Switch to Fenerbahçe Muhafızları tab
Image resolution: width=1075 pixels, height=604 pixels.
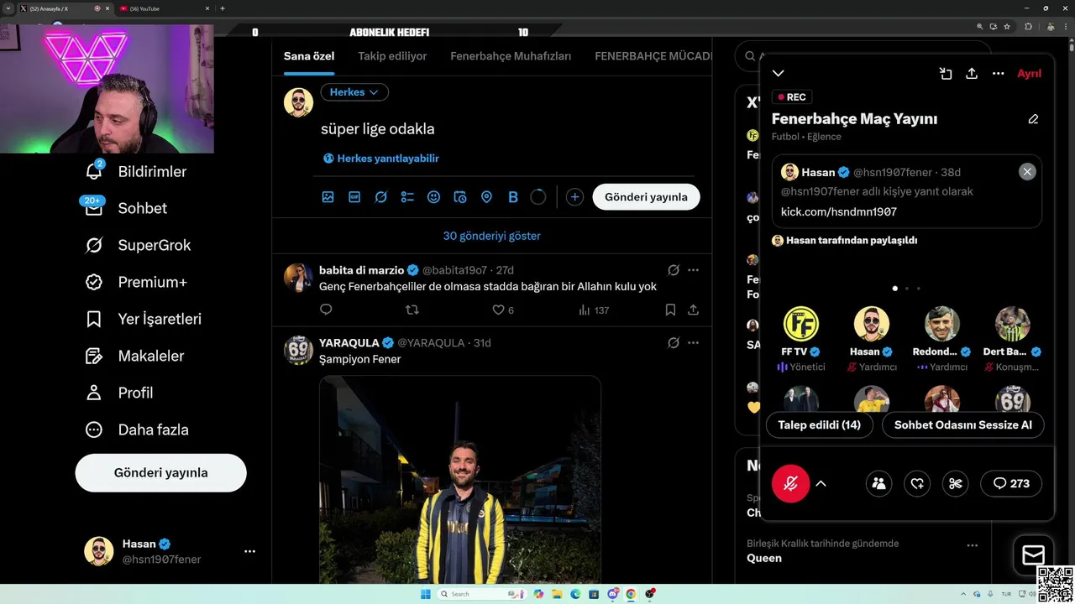tap(511, 56)
